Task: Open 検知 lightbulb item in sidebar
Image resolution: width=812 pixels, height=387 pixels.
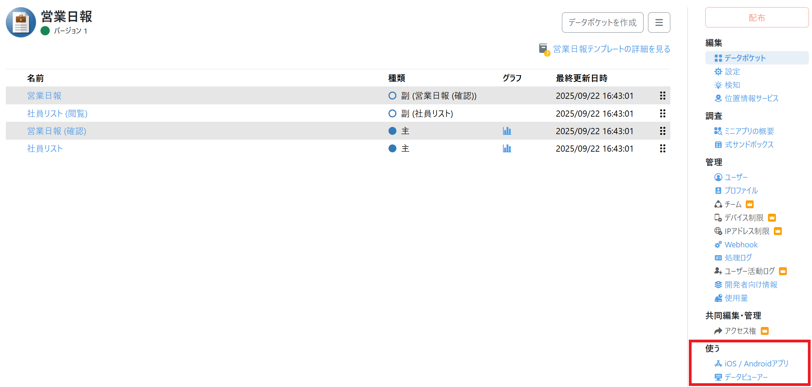Action: [x=732, y=85]
